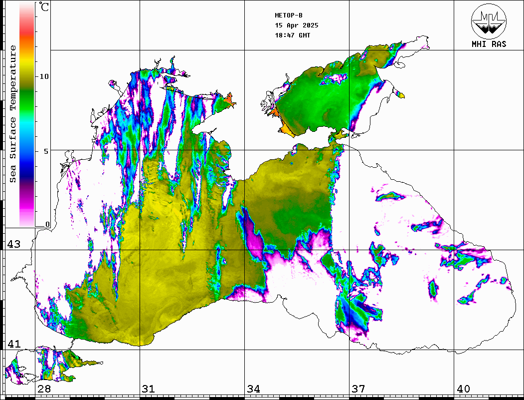The height and width of the screenshot is (400, 524).
Task: Click the longitude 34 label
Action: point(253,389)
